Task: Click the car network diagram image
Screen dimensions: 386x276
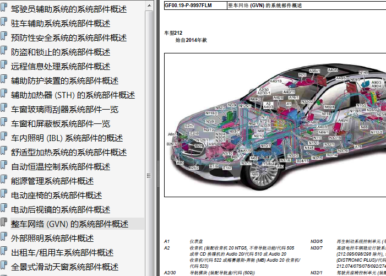Action: tap(275, 125)
